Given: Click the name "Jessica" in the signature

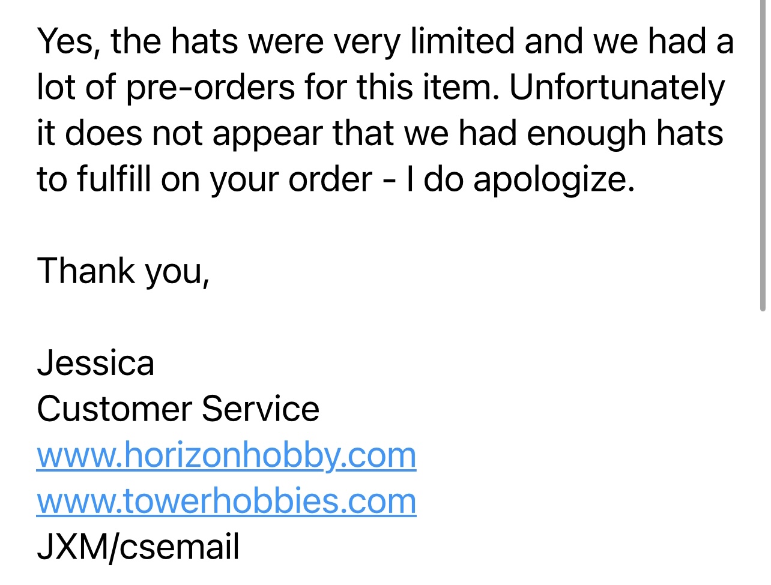Looking at the screenshot, I should click(x=95, y=364).
